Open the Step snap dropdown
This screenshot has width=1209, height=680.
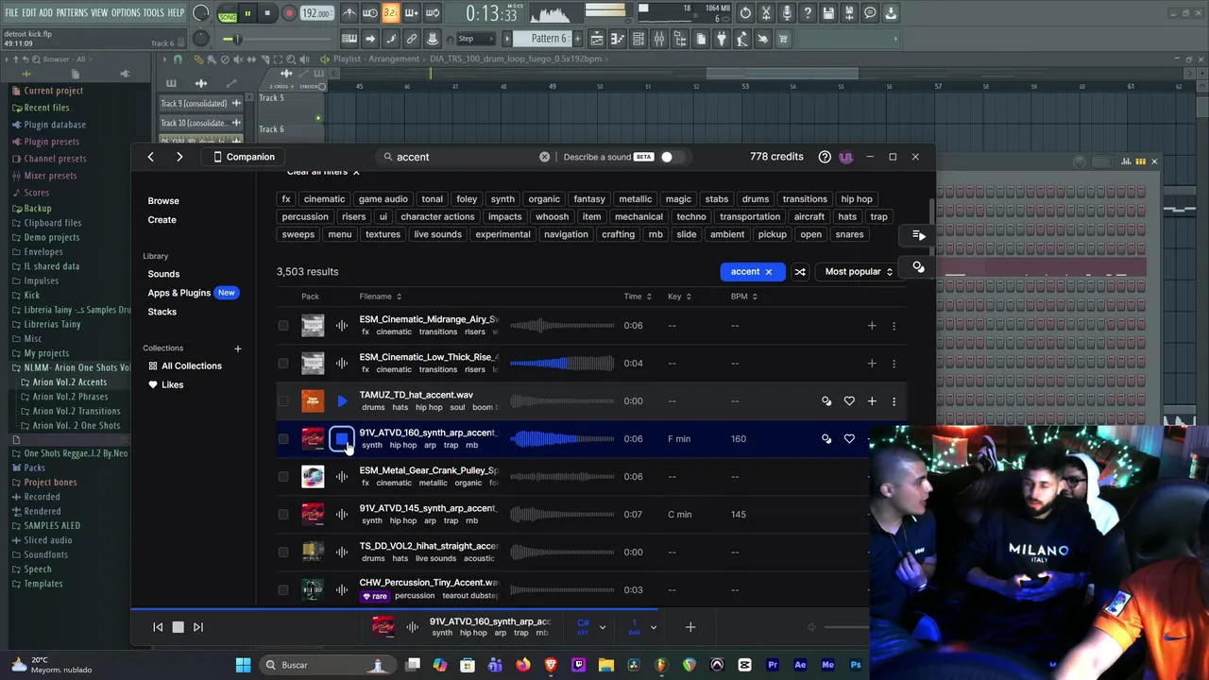tap(476, 39)
